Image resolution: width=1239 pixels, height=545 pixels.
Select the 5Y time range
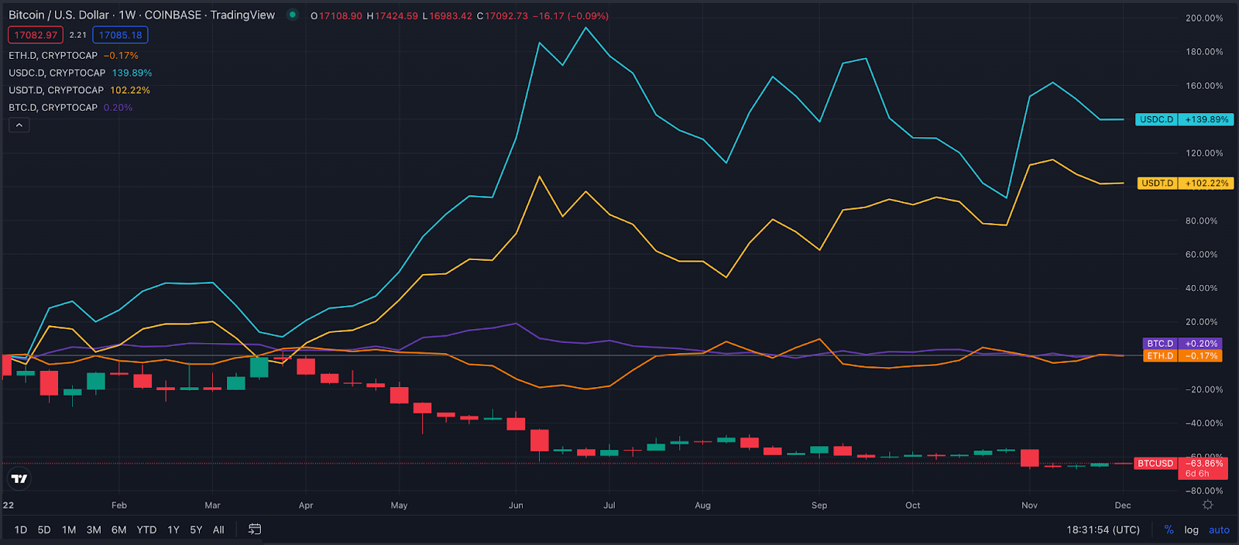click(196, 530)
